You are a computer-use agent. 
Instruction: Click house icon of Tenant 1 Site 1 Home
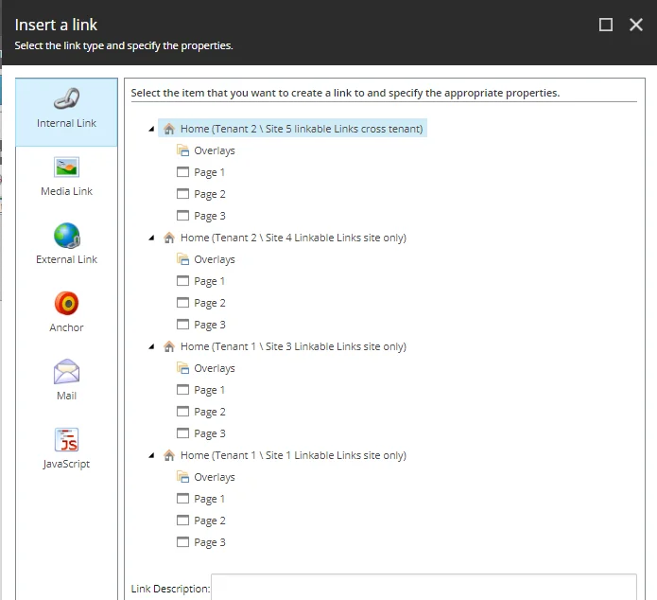click(169, 455)
